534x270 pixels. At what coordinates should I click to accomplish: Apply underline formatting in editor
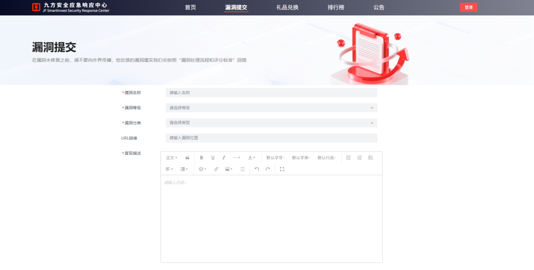(x=213, y=158)
